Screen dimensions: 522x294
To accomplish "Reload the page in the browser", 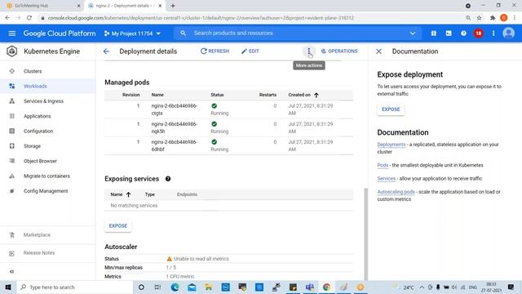I will tap(29, 18).
